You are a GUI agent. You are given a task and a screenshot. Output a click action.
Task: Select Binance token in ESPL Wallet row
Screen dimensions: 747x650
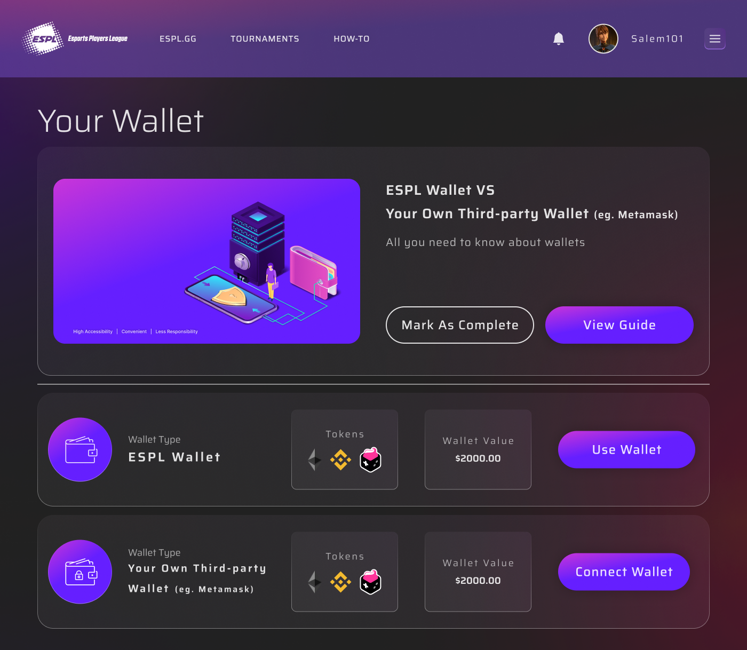pyautogui.click(x=340, y=459)
